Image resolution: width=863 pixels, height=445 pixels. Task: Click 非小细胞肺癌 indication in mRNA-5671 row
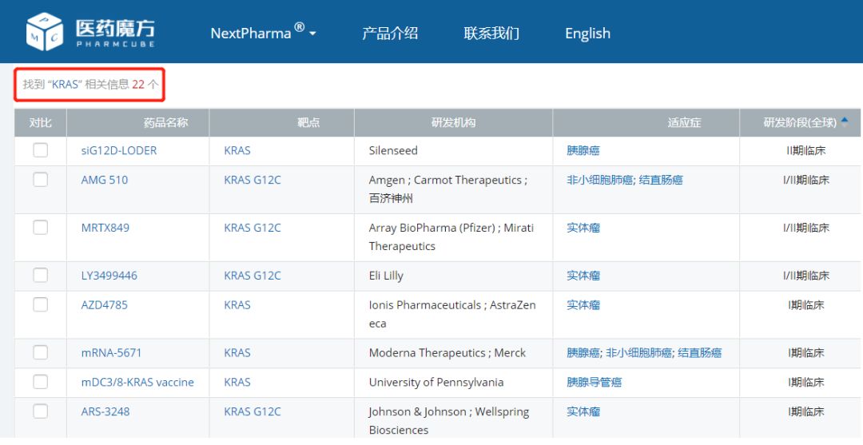pos(638,353)
